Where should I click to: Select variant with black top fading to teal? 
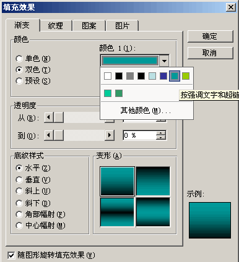[x=153, y=181]
